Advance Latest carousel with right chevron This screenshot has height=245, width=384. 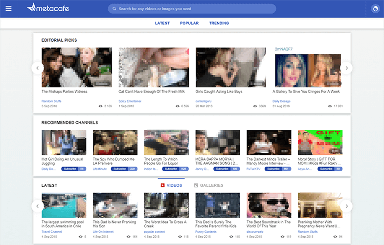click(346, 206)
